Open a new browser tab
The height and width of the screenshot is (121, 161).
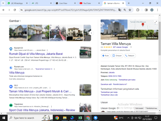(129, 3)
